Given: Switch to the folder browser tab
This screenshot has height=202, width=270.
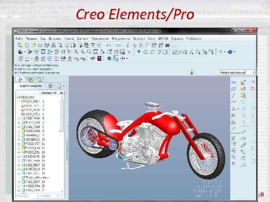Looking at the screenshot, I should pos(30,80).
